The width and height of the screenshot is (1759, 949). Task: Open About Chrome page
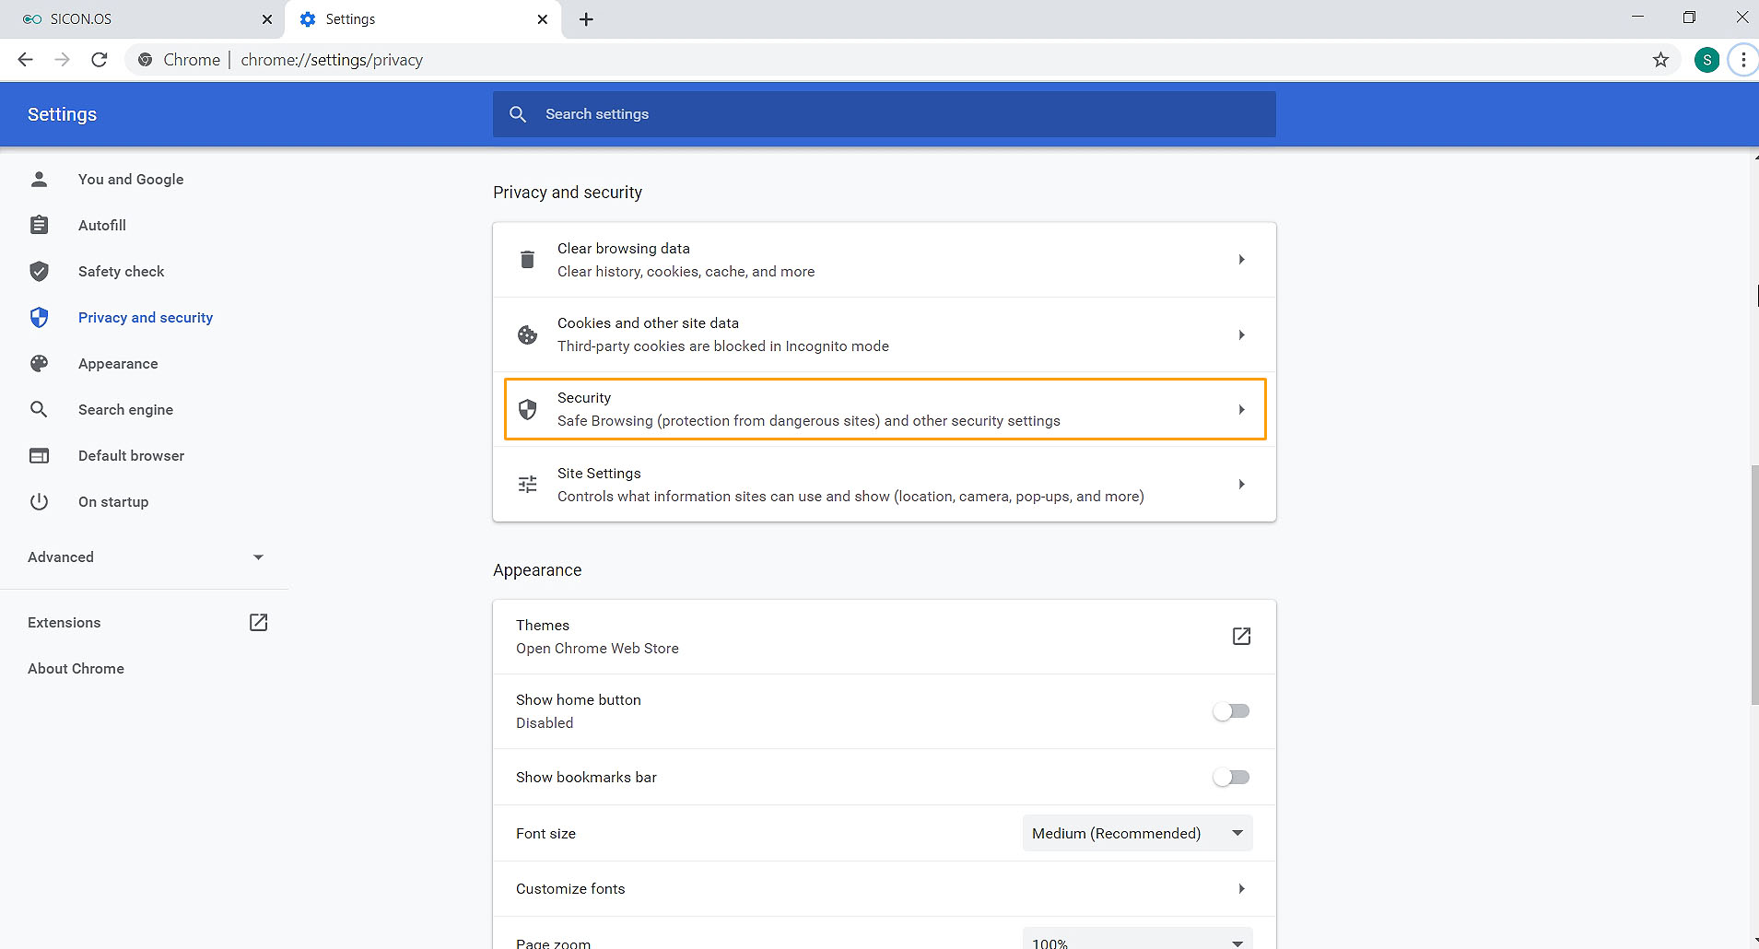click(x=76, y=669)
